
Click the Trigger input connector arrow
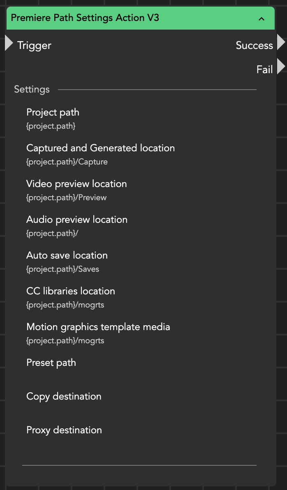9,43
